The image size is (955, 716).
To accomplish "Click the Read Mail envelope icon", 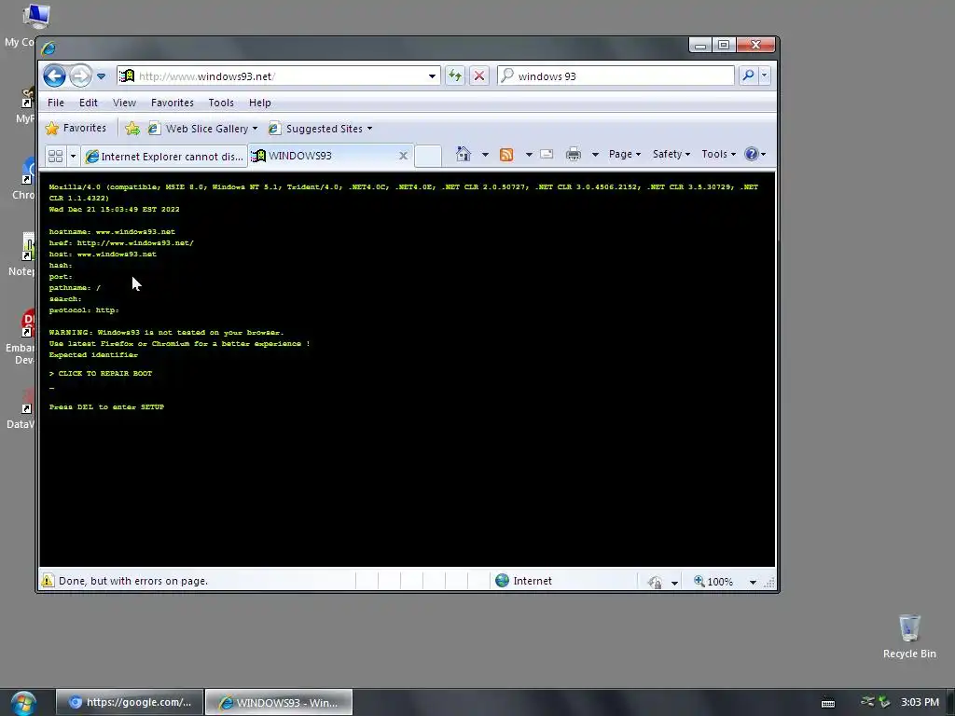I will click(x=547, y=154).
